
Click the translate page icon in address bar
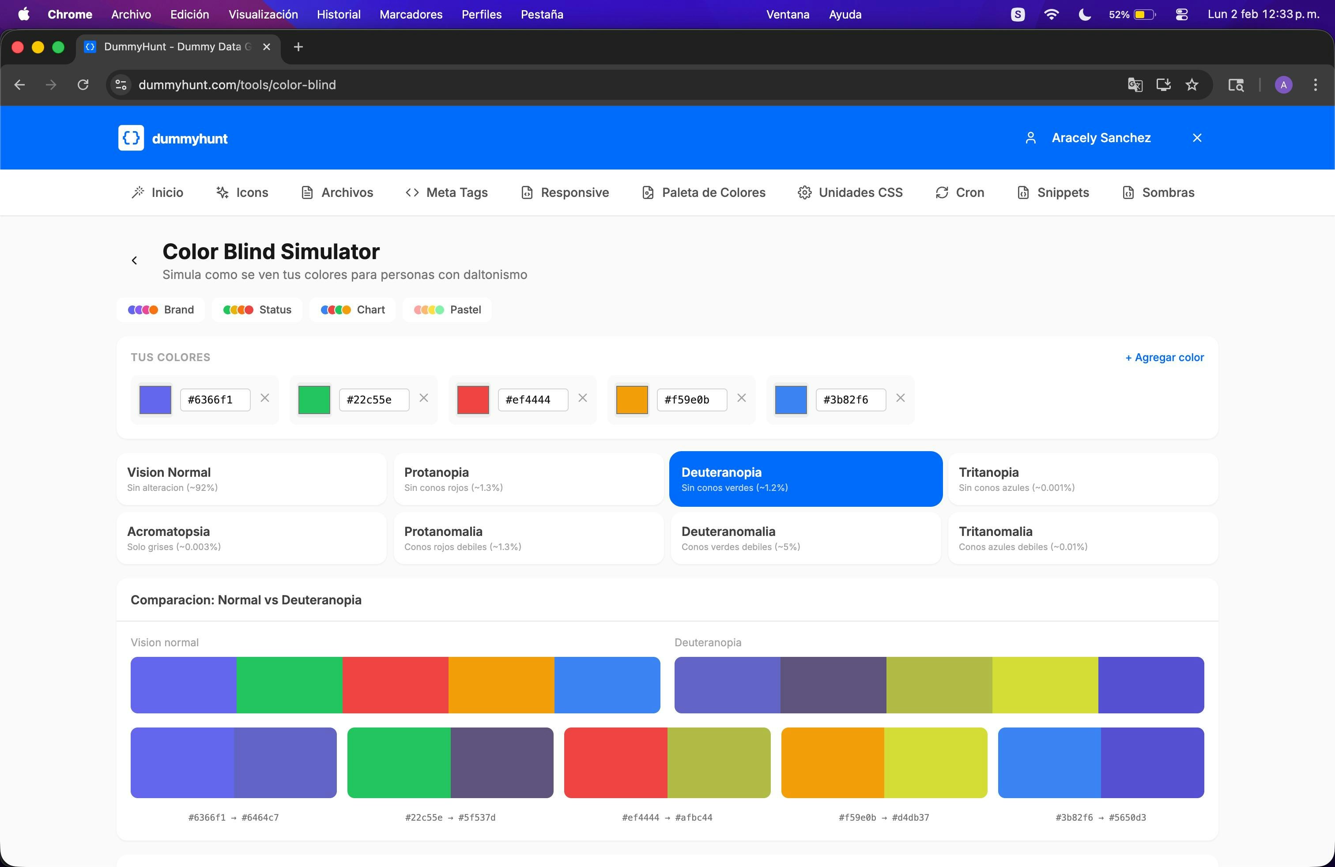pyautogui.click(x=1135, y=85)
